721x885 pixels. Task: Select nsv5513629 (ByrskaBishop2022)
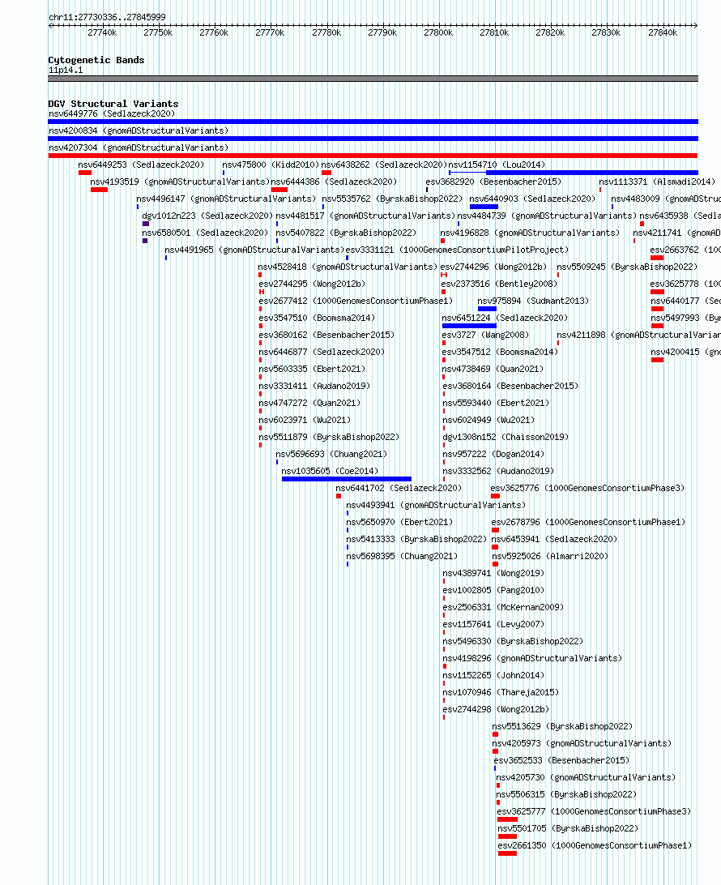(562, 726)
